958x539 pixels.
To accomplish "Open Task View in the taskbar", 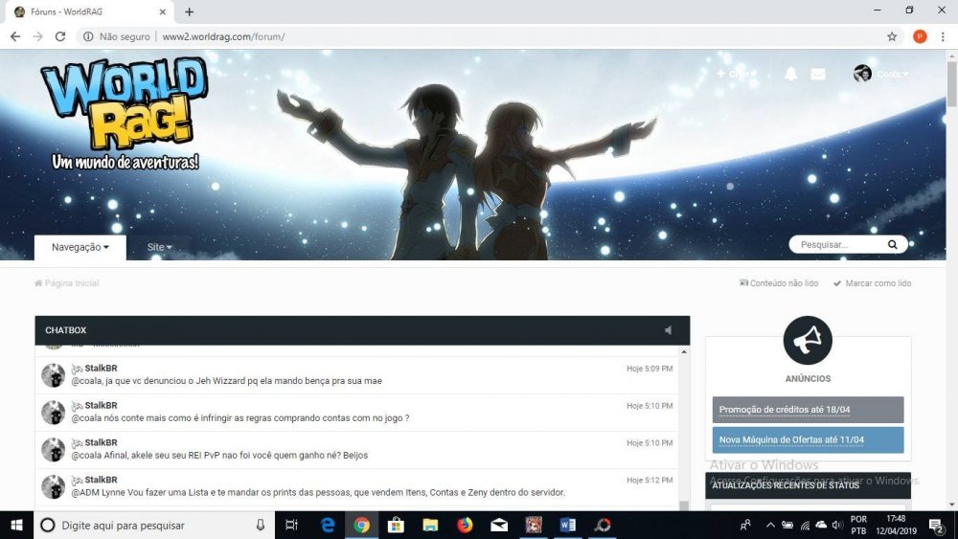I will pos(292,525).
